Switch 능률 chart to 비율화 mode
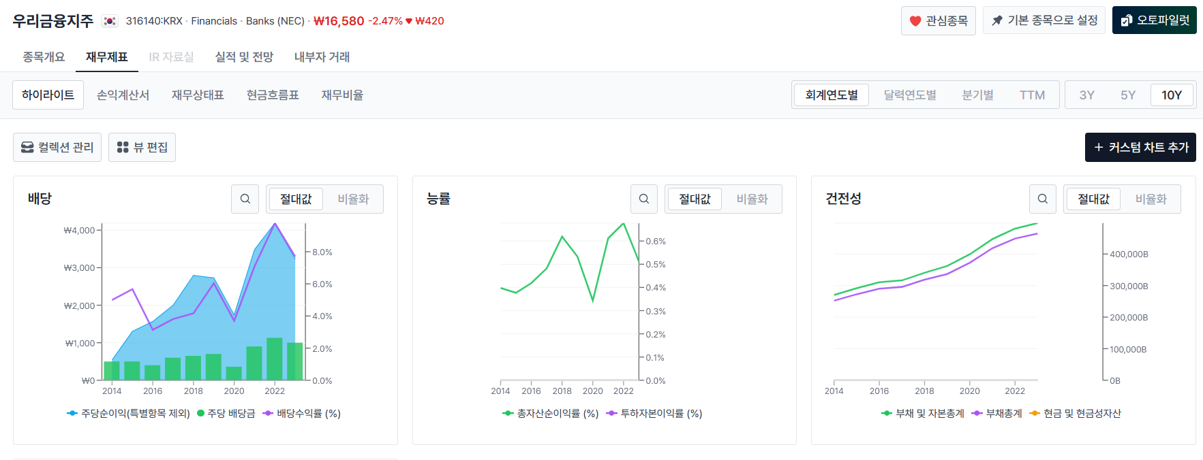 (752, 199)
